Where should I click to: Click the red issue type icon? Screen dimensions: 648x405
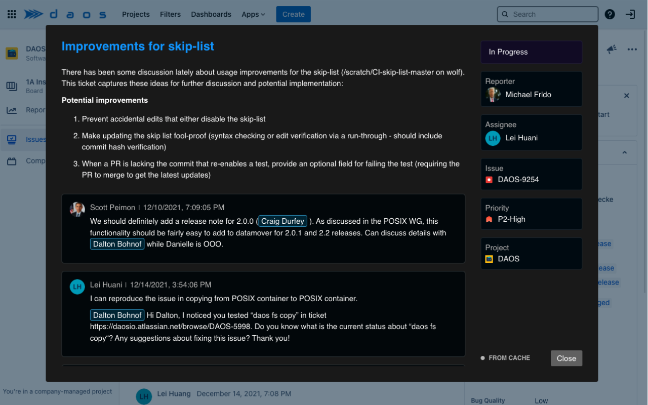[489, 180]
